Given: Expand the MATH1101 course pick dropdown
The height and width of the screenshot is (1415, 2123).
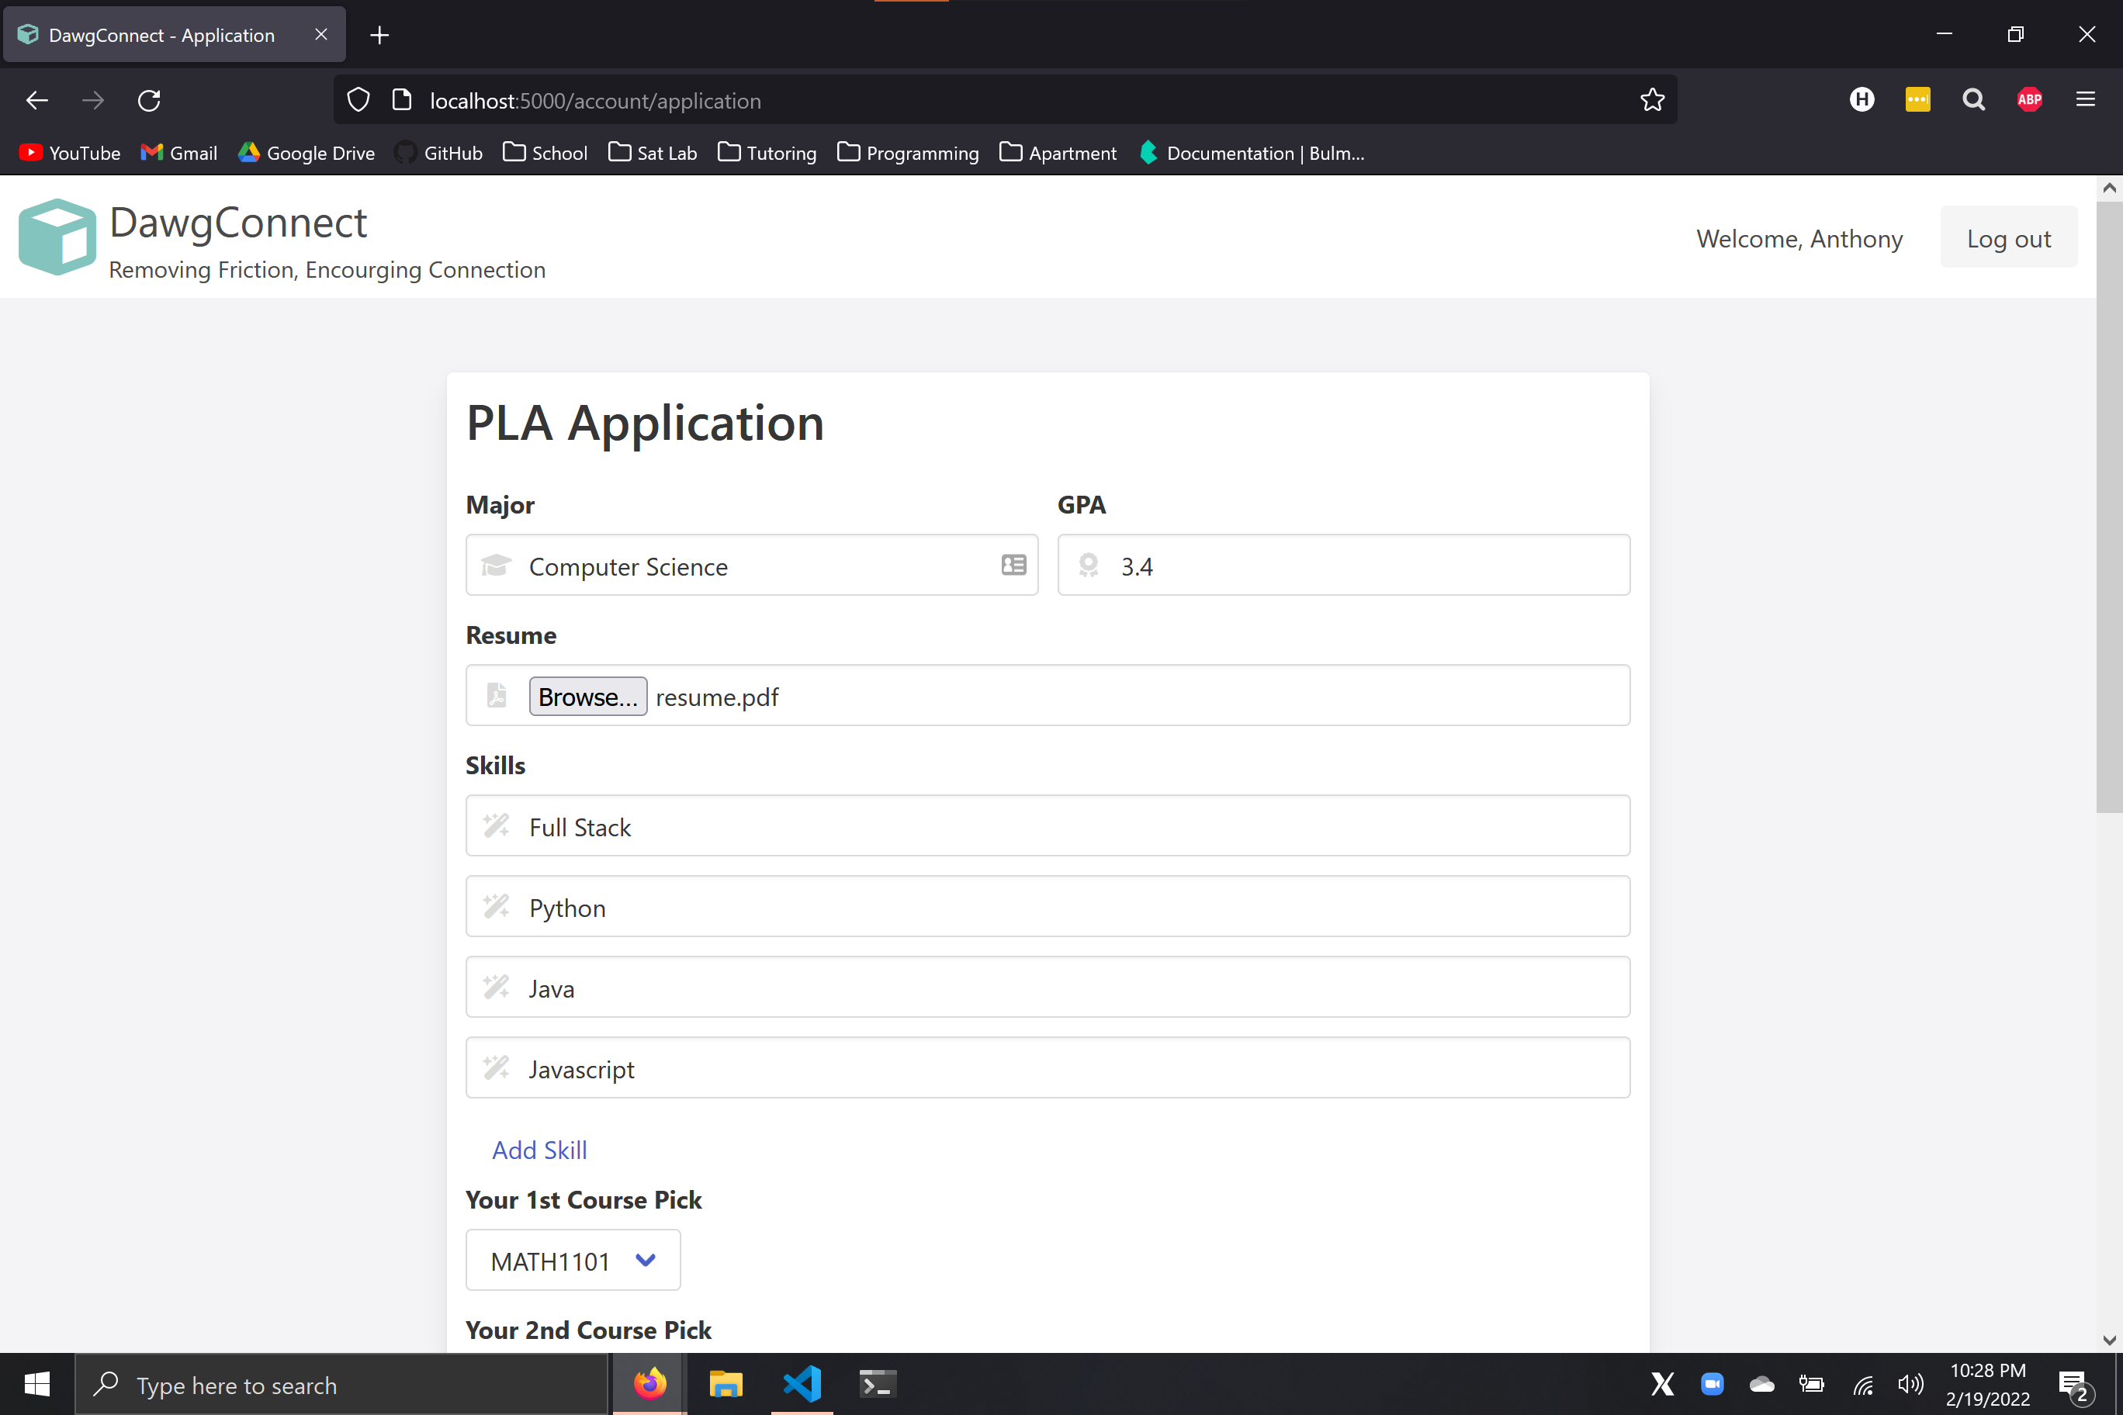Looking at the screenshot, I should (x=573, y=1261).
